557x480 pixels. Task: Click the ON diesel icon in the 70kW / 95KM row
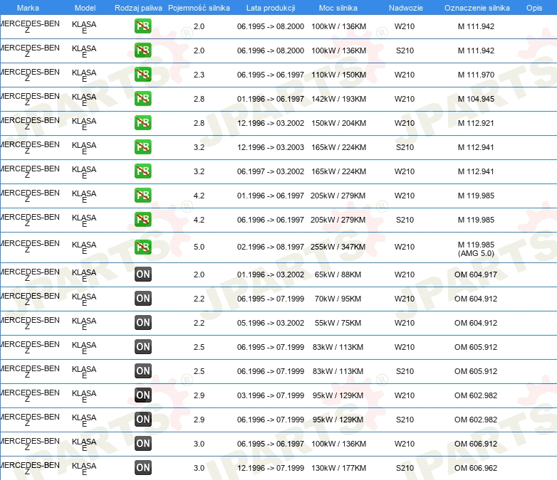142,299
